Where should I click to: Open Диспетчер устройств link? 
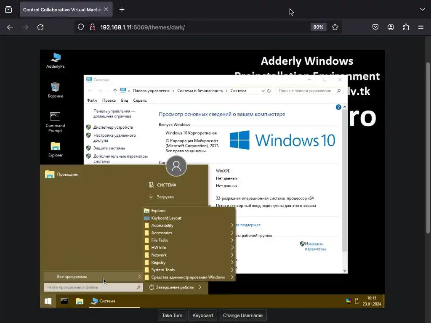[113, 127]
